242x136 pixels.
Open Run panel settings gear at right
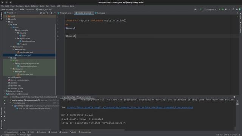234,97
